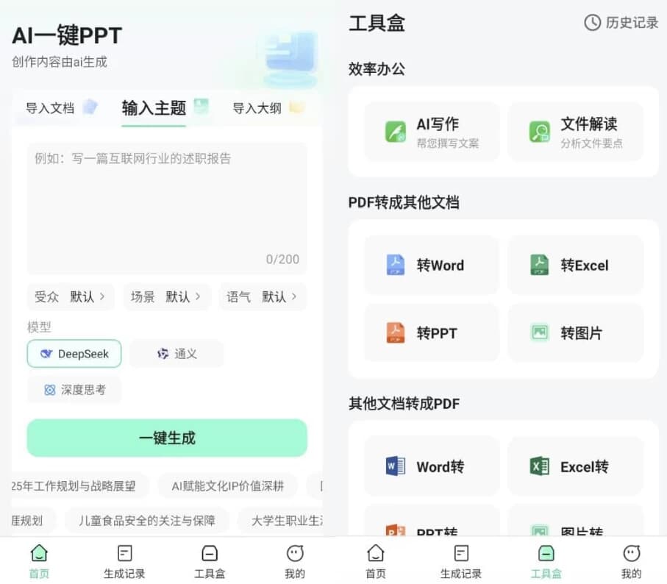The width and height of the screenshot is (667, 584).
Task: Select the Excel转PDF tool
Action: (577, 466)
